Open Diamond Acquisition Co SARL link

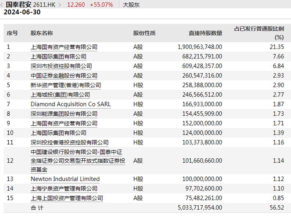[x=70, y=104]
